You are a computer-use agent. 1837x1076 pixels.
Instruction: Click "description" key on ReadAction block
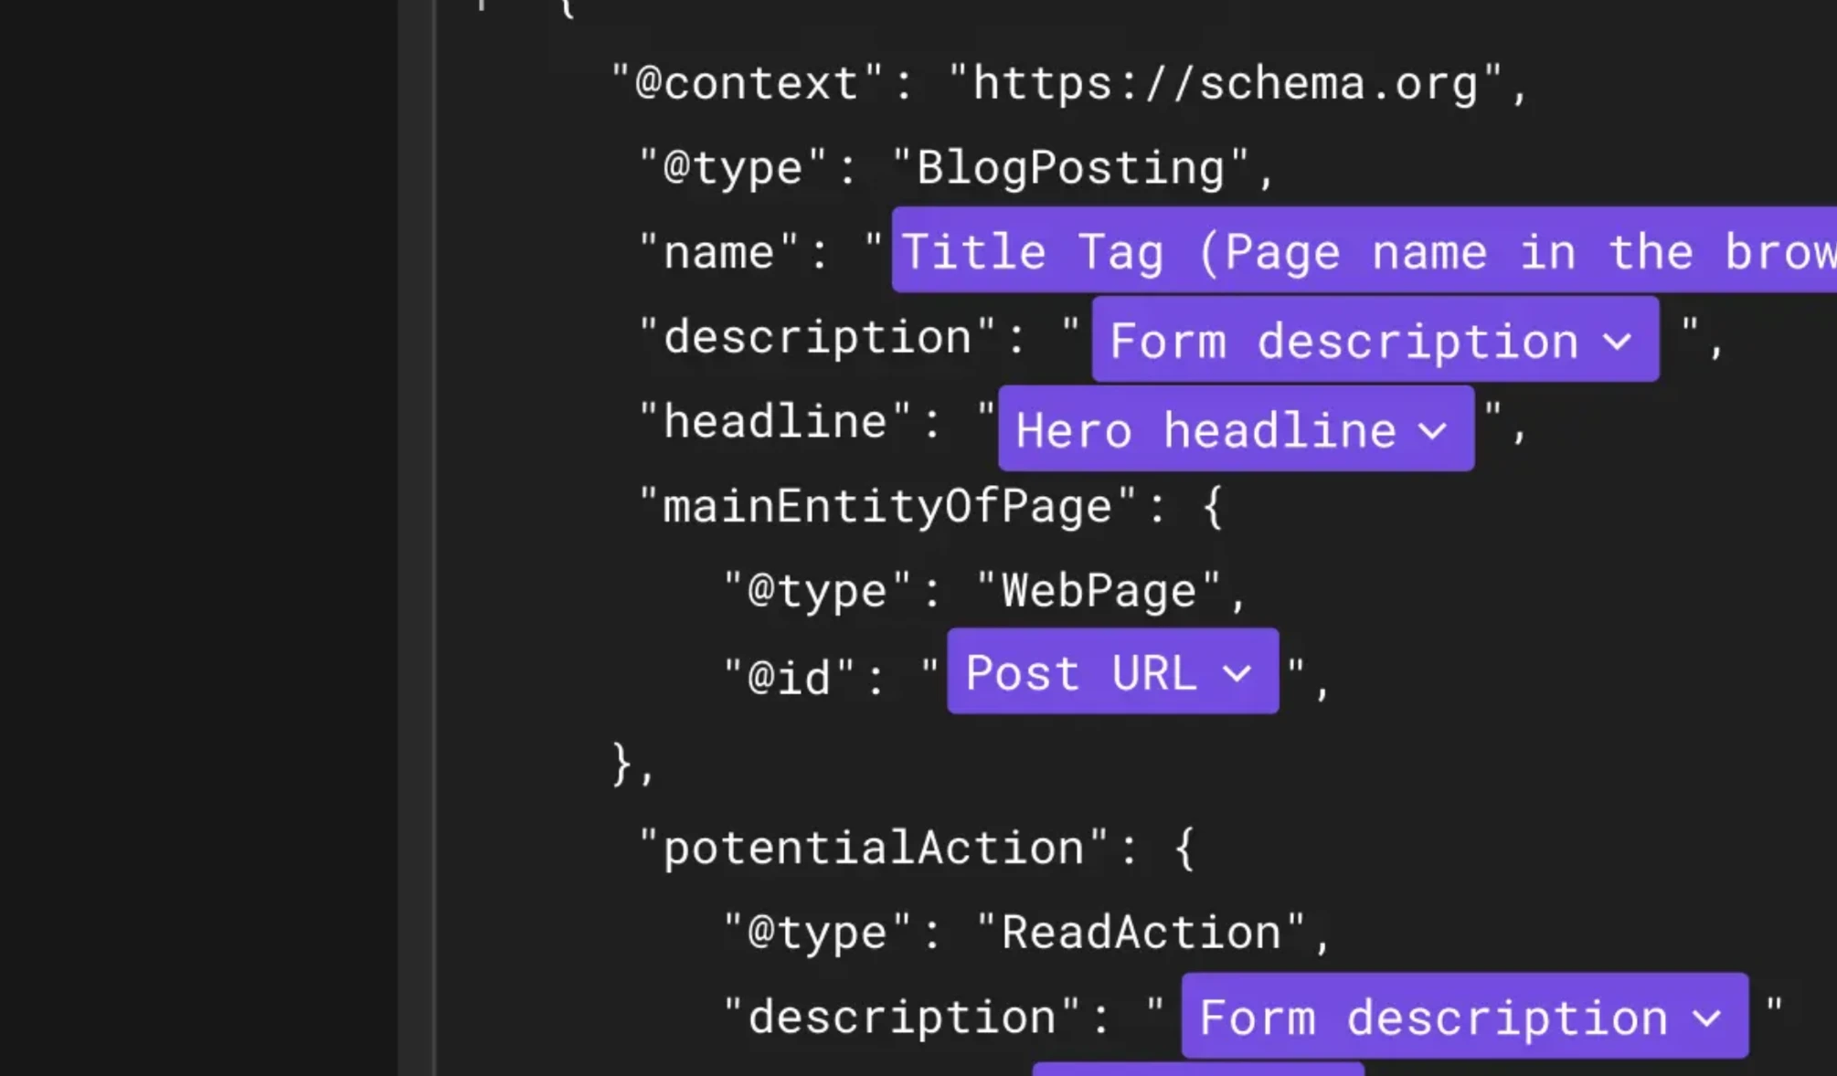pyautogui.click(x=902, y=1018)
